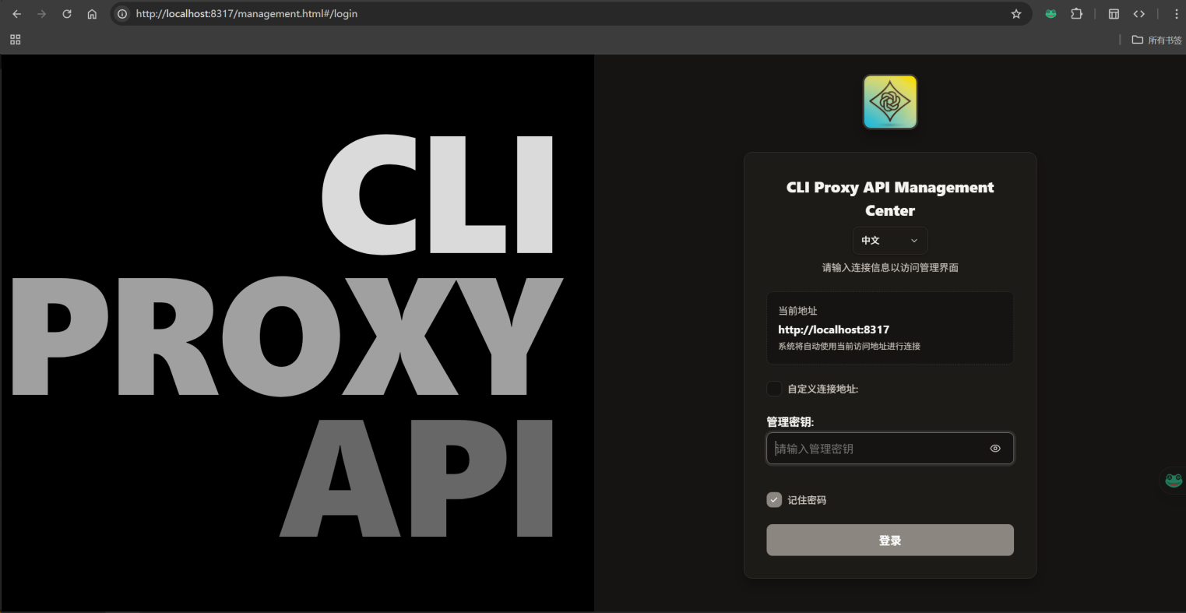Open the 中文 language dropdown

[x=889, y=241]
